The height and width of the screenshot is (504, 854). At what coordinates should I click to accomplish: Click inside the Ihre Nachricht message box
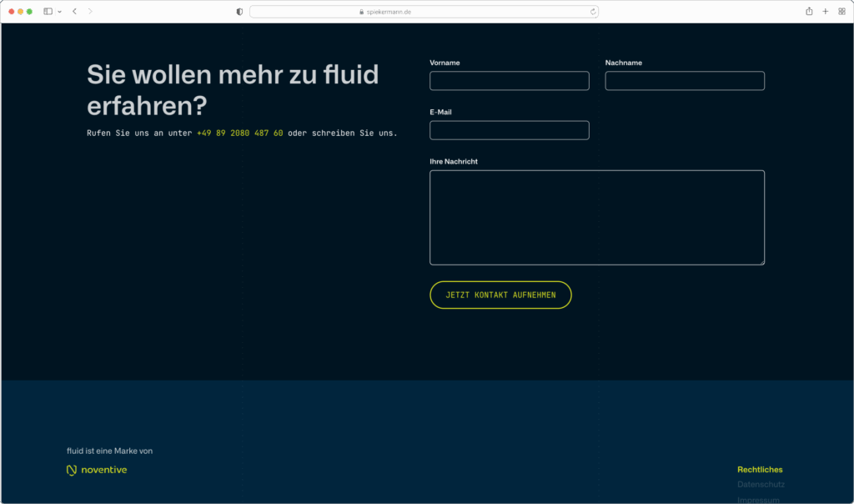pos(596,217)
